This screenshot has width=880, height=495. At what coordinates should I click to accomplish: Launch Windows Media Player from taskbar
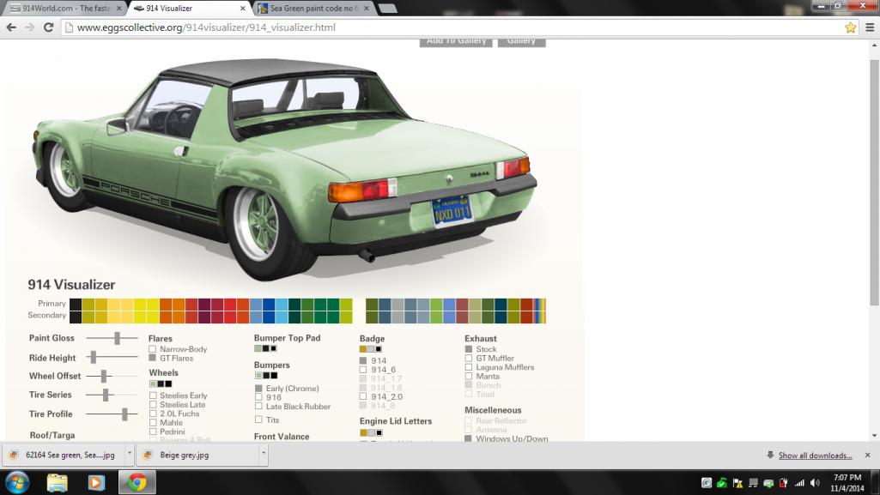point(96,483)
